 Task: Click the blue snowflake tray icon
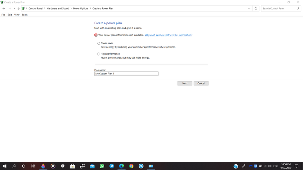pos(255,166)
